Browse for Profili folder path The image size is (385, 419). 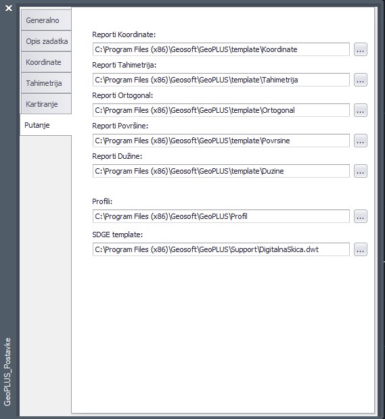[x=361, y=216]
